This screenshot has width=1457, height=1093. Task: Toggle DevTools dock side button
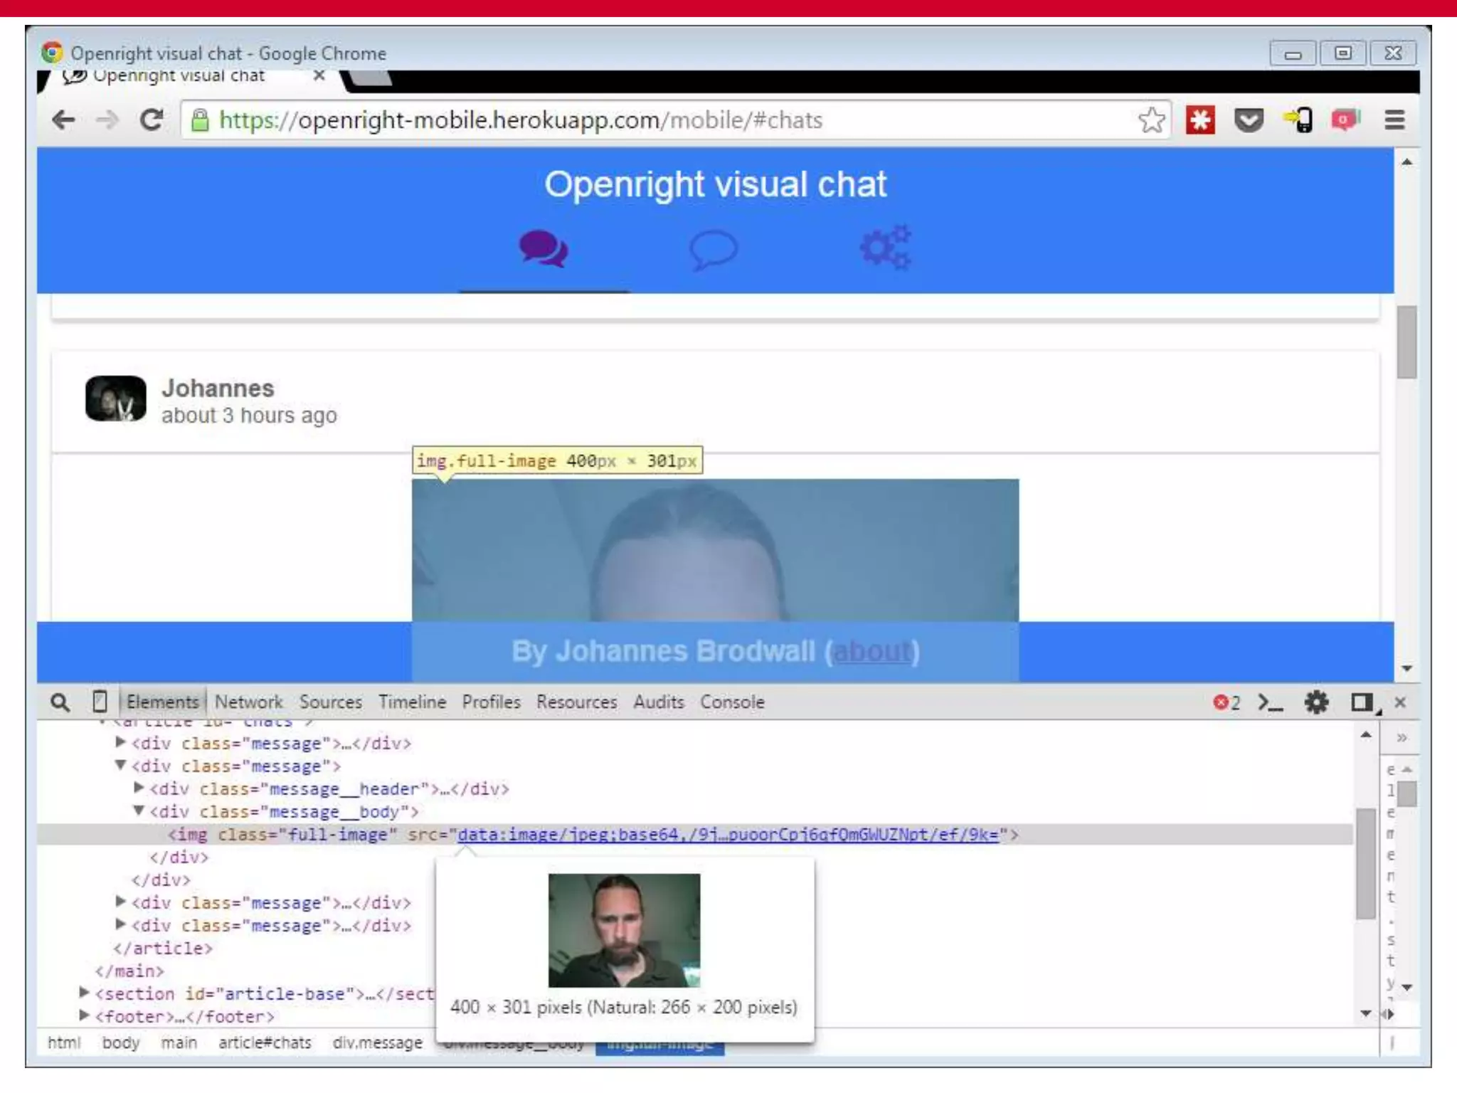1362,702
